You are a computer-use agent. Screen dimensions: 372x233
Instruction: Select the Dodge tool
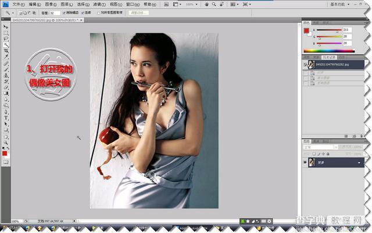6,105
